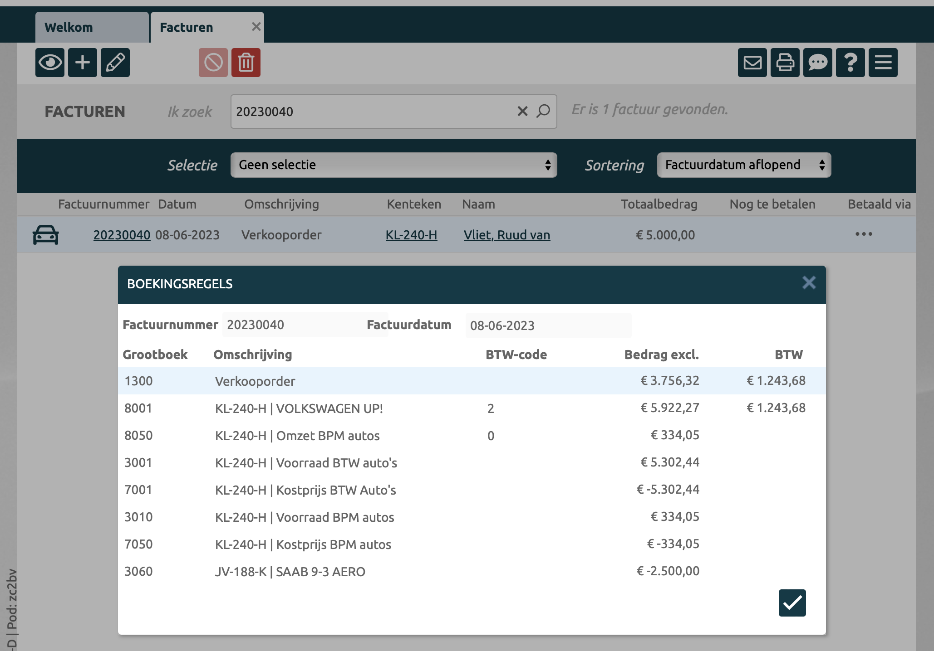Click the car icon on invoice row

(45, 235)
